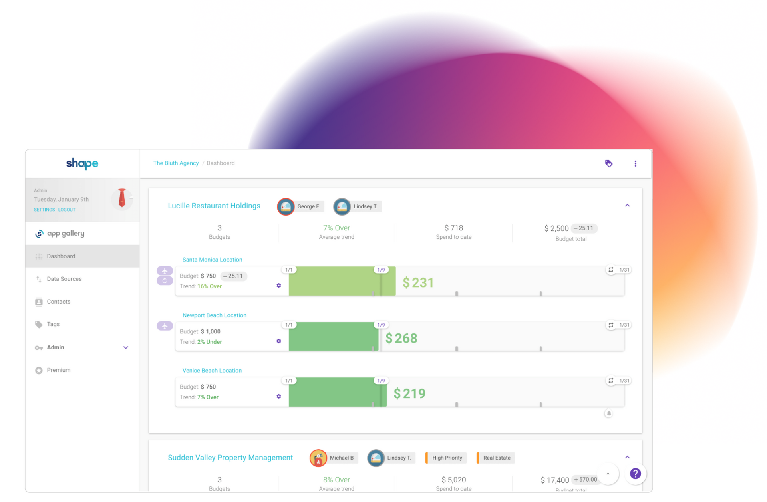Click Newport Beach 2% Under trend text
Image resolution: width=767 pixels, height=502 pixels.
(209, 342)
